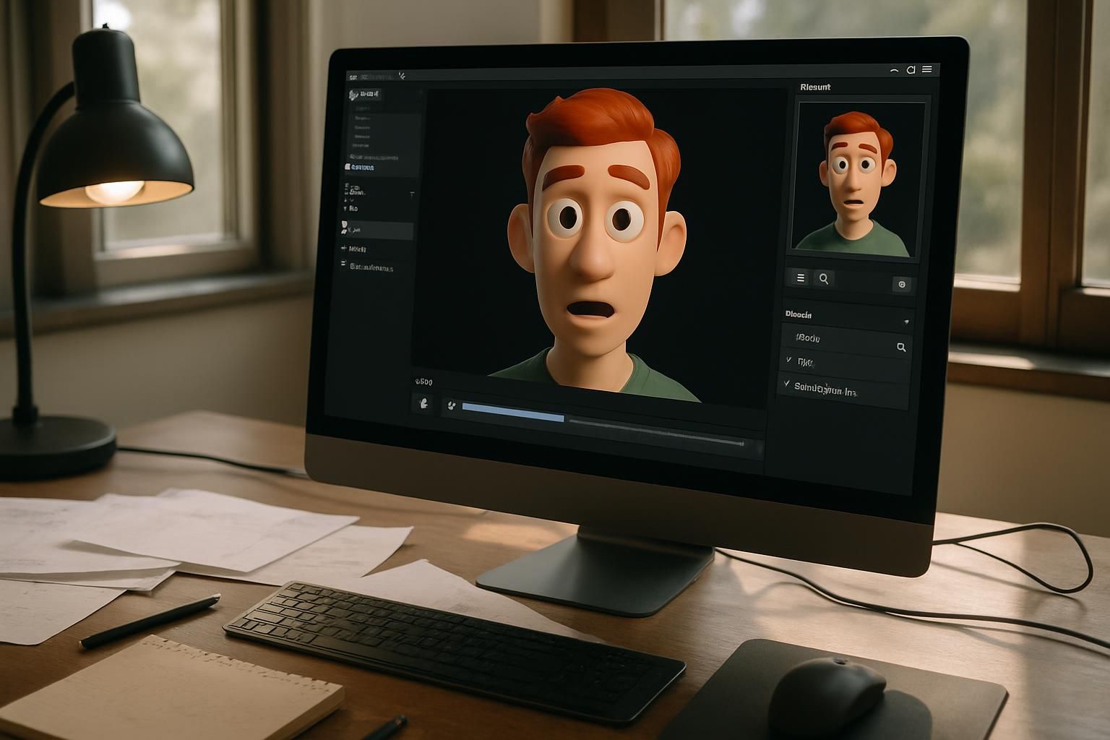1110x740 pixels.
Task: Collapse the sidebar section above the face list
Action: 412,193
